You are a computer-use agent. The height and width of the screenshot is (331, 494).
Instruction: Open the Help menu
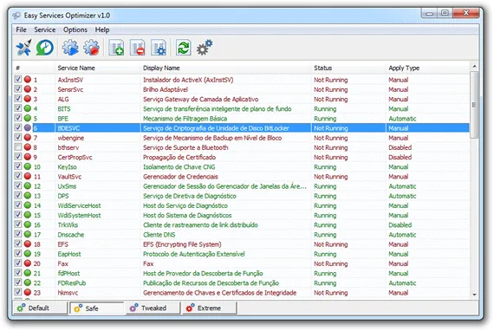[102, 29]
